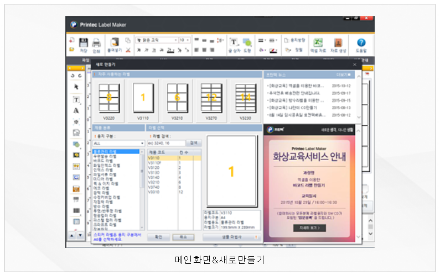The width and height of the screenshot is (440, 276).
Task: Click the Paste (붙여넣기) clipboard icon
Action: tap(115, 42)
